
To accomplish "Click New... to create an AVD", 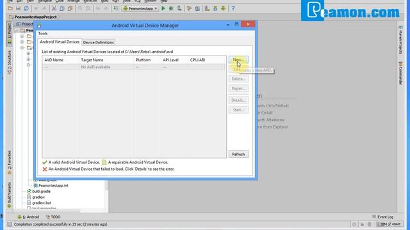I will [x=238, y=59].
